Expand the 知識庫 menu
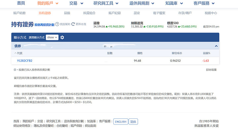 [174, 3]
